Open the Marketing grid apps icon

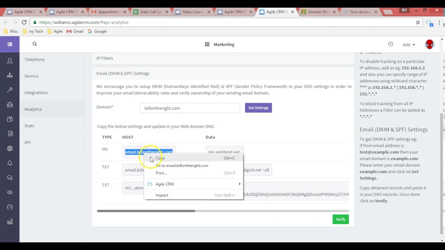(x=207, y=44)
